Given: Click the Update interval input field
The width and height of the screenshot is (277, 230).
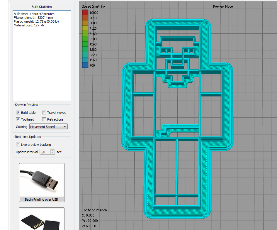Looking at the screenshot, I should 45,152.
